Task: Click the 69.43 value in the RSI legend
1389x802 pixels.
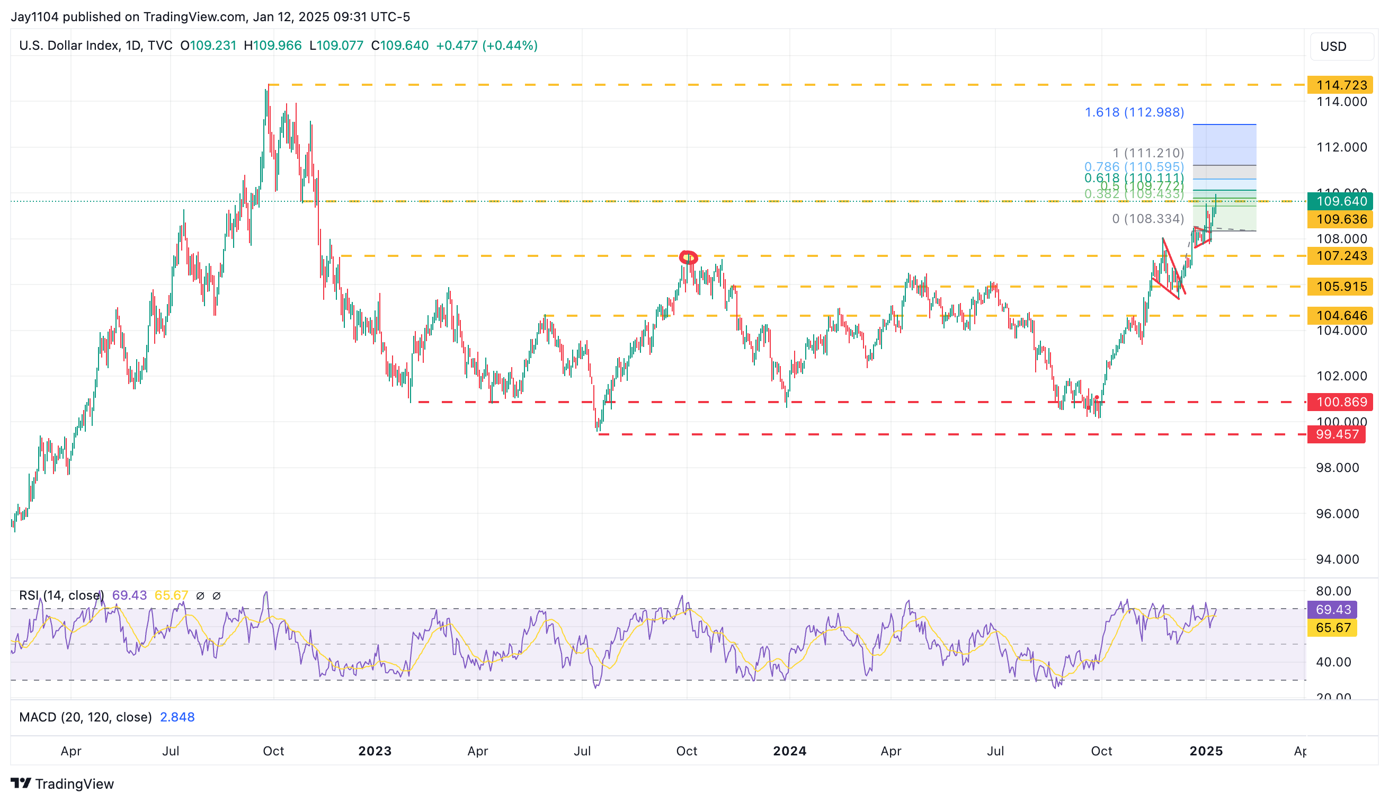Action: pyautogui.click(x=129, y=595)
